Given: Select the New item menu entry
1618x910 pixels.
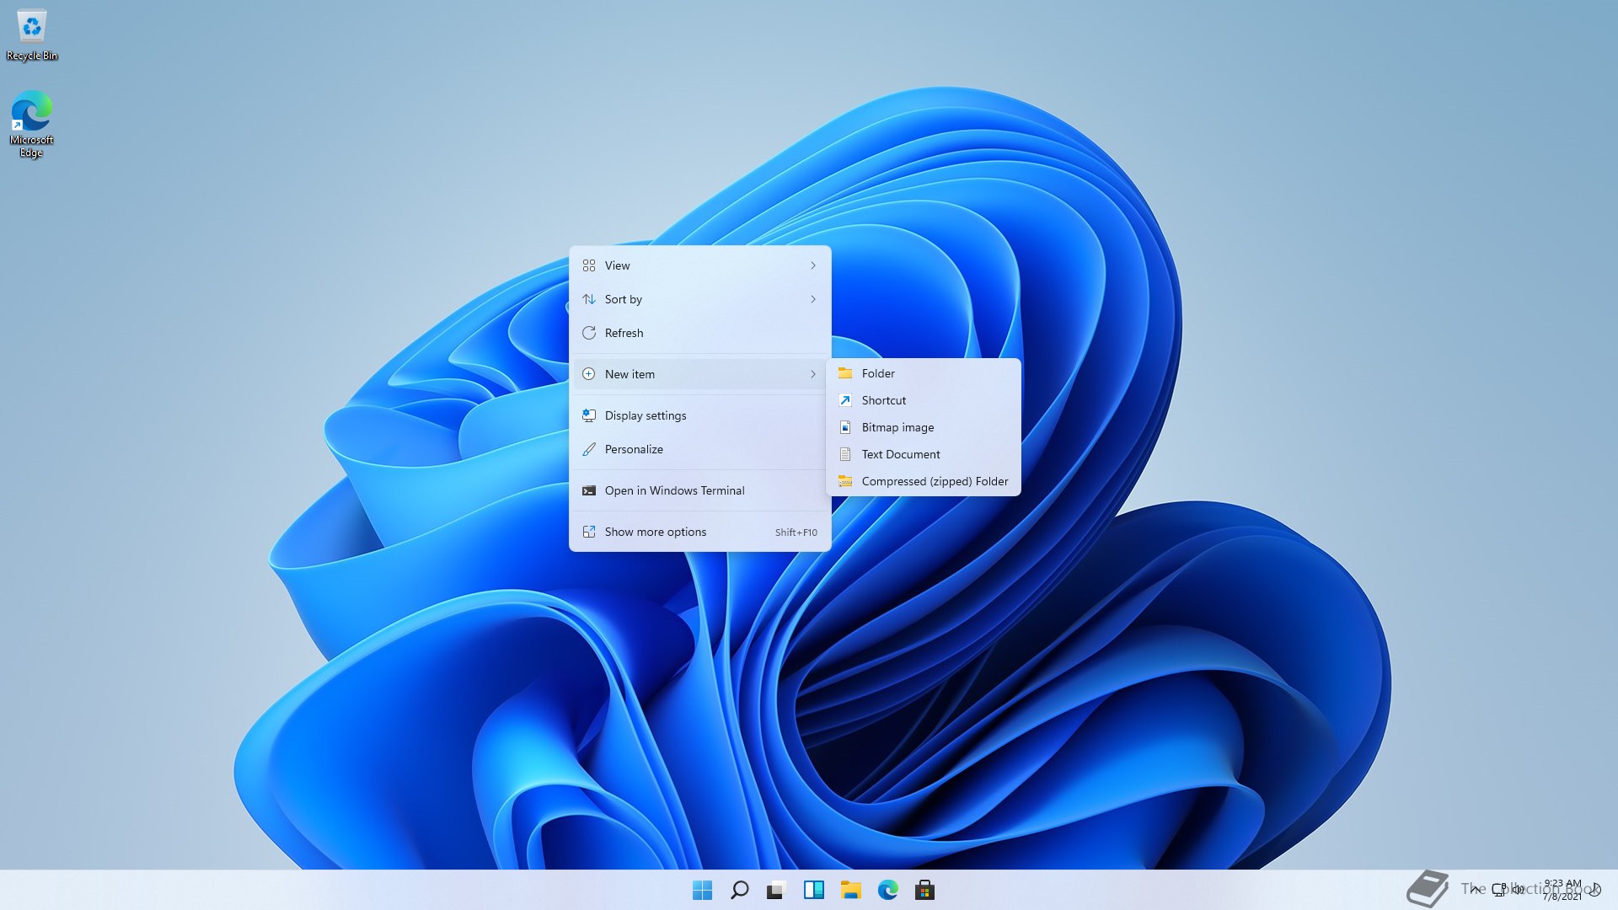Looking at the screenshot, I should [x=699, y=374].
